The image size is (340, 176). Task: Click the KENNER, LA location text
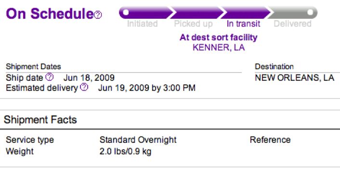click(x=219, y=48)
